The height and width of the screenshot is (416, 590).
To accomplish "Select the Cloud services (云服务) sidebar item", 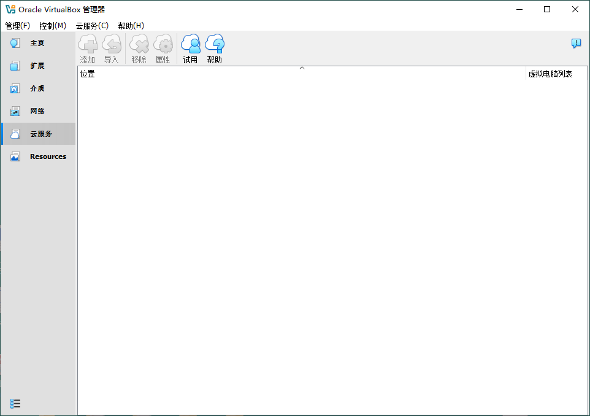I will click(38, 134).
